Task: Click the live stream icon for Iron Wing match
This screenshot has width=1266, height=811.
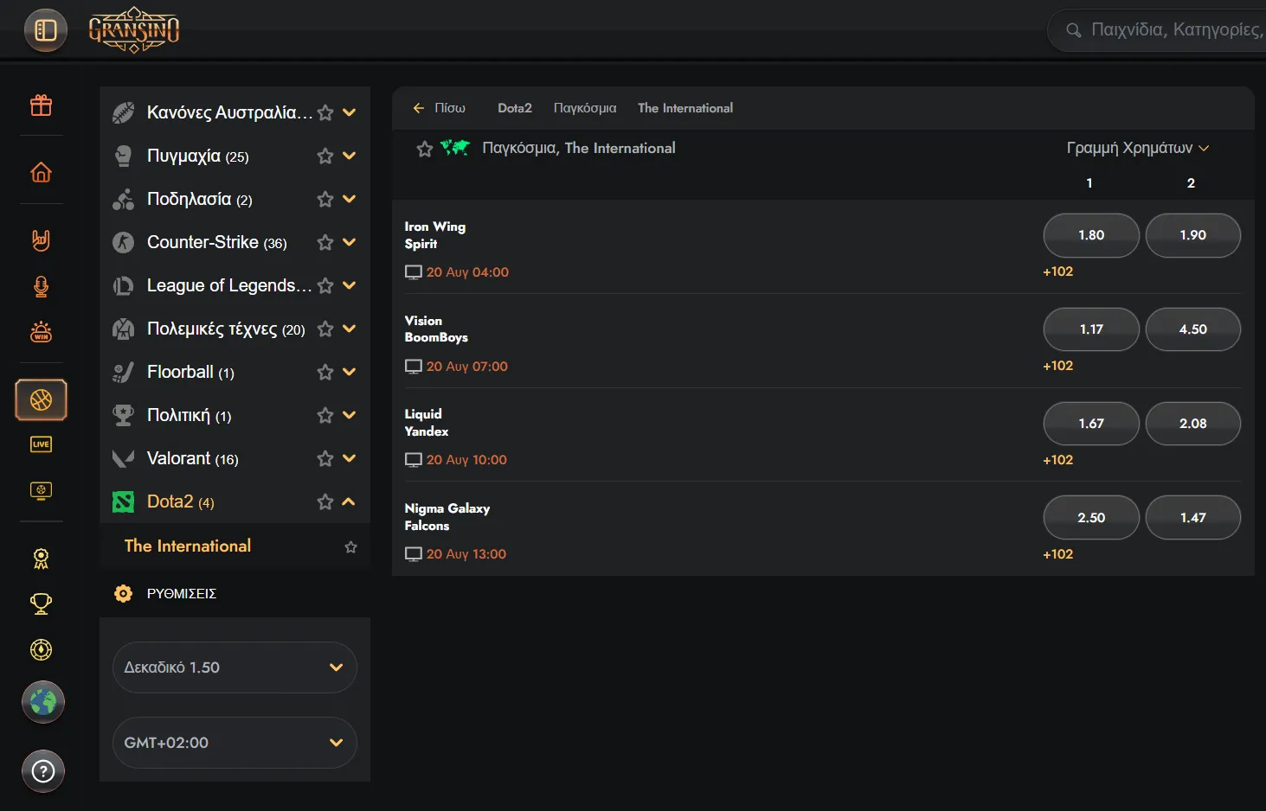Action: (414, 272)
